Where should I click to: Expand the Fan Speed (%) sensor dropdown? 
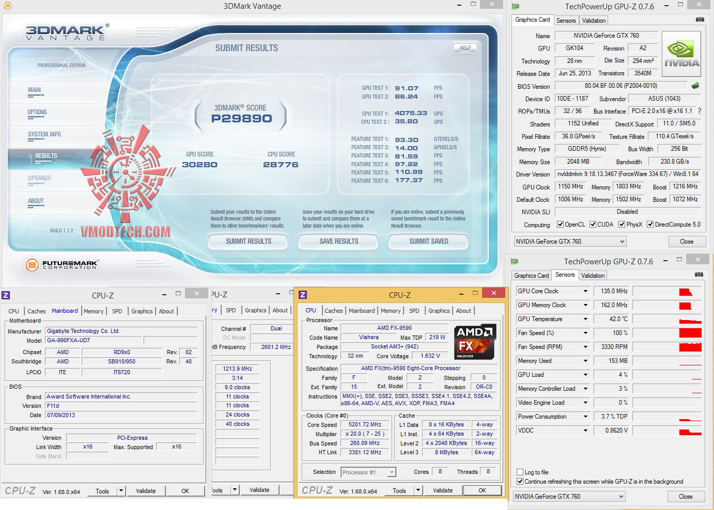click(585, 333)
